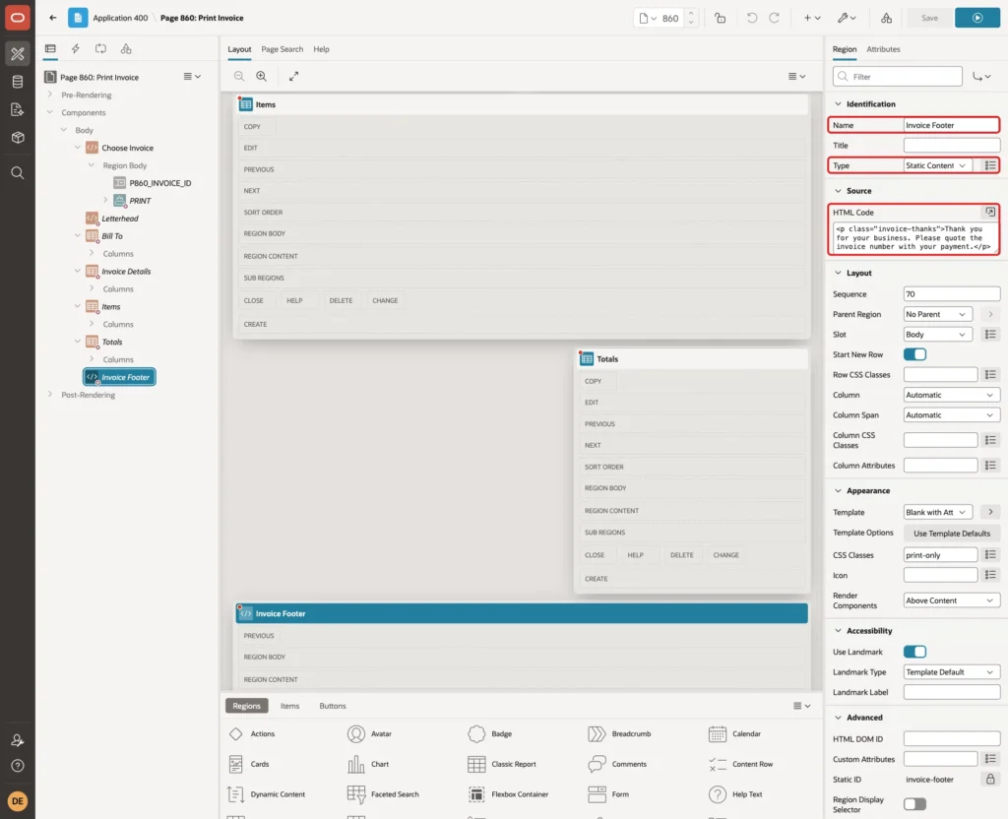The height and width of the screenshot is (819, 1008).
Task: Open the Slot dropdown
Action: tap(937, 335)
